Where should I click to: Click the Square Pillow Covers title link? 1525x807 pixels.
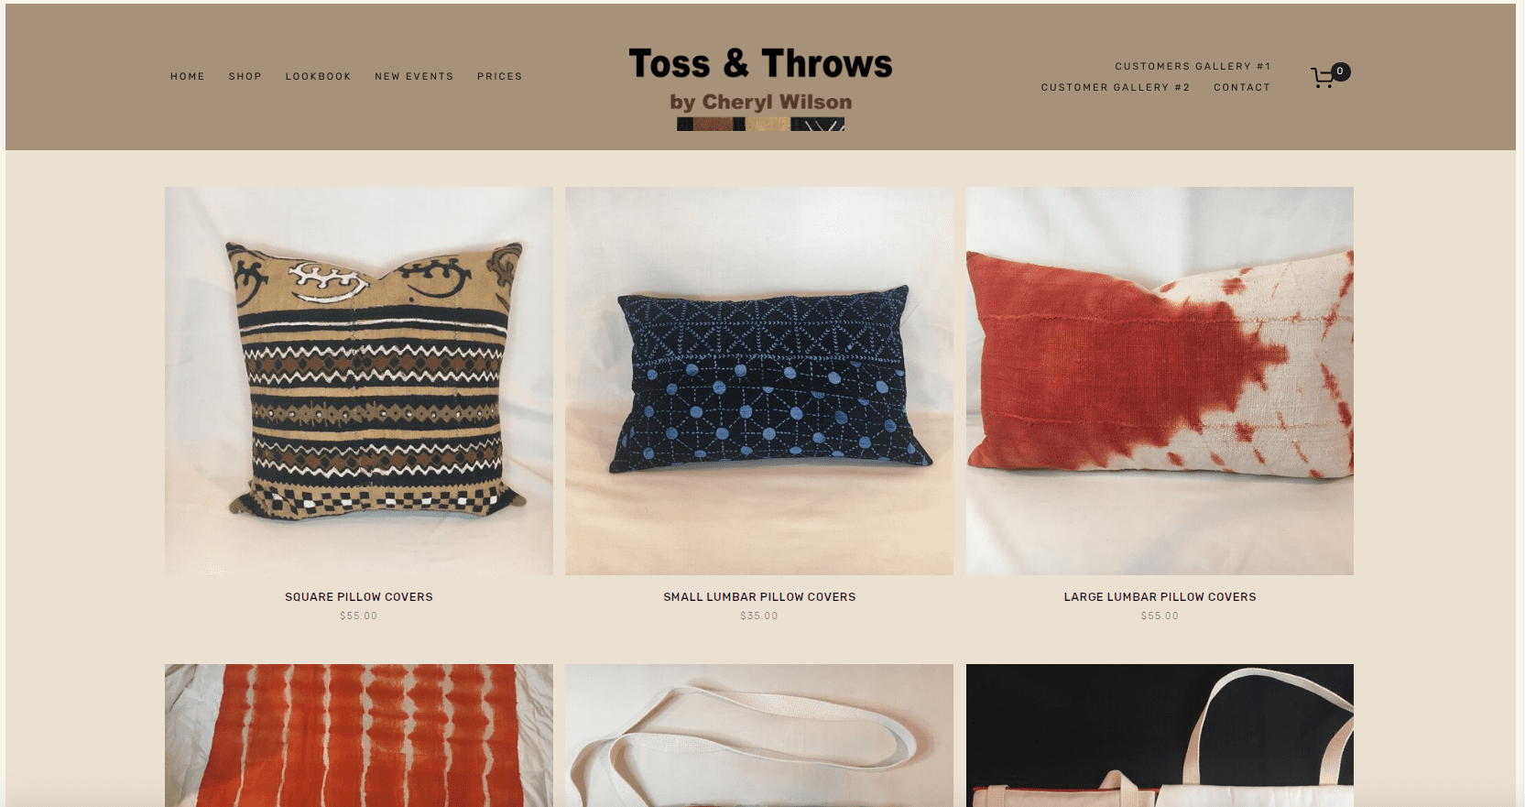tap(359, 597)
